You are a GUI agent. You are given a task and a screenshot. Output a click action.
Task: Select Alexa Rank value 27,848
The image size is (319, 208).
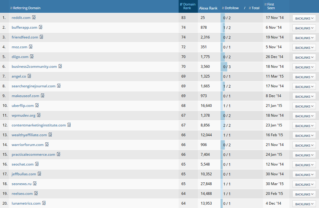206,184
